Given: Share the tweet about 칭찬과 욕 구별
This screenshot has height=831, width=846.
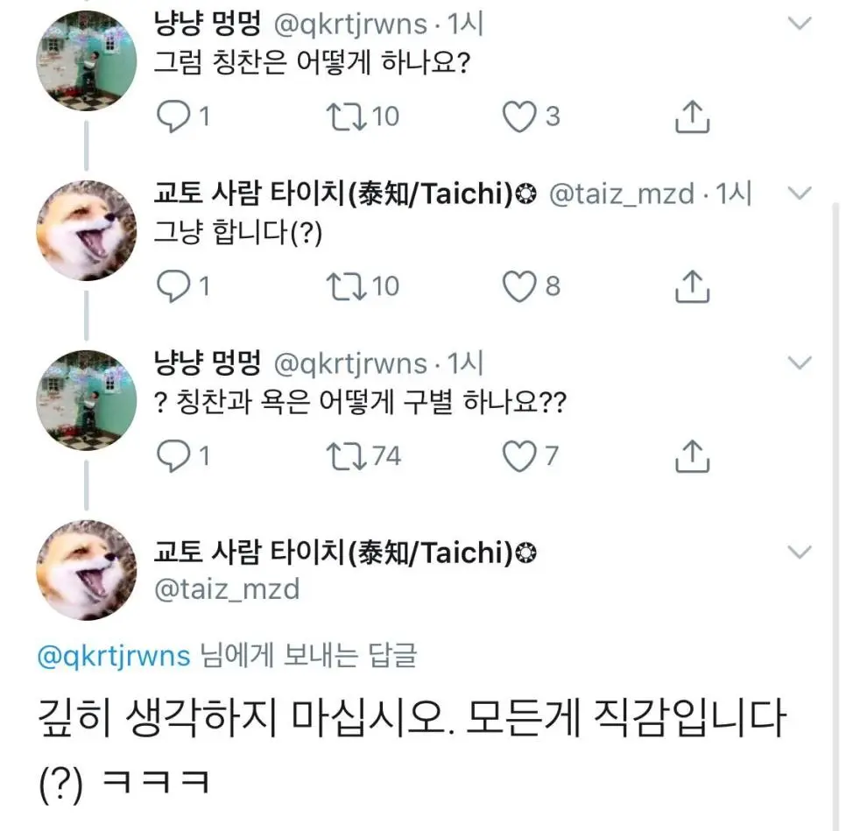Looking at the screenshot, I should pyautogui.click(x=691, y=455).
